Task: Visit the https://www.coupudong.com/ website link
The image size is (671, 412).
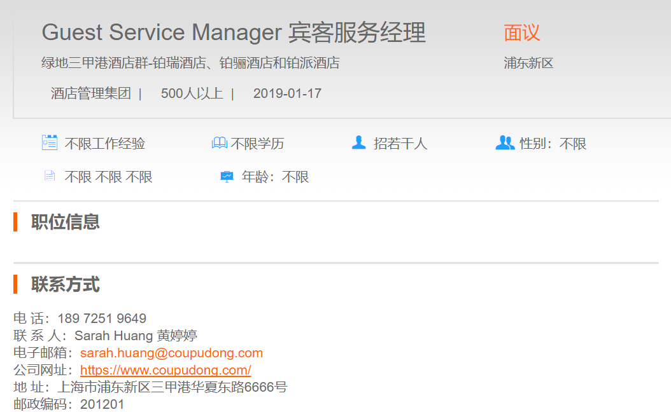Action: (x=166, y=370)
